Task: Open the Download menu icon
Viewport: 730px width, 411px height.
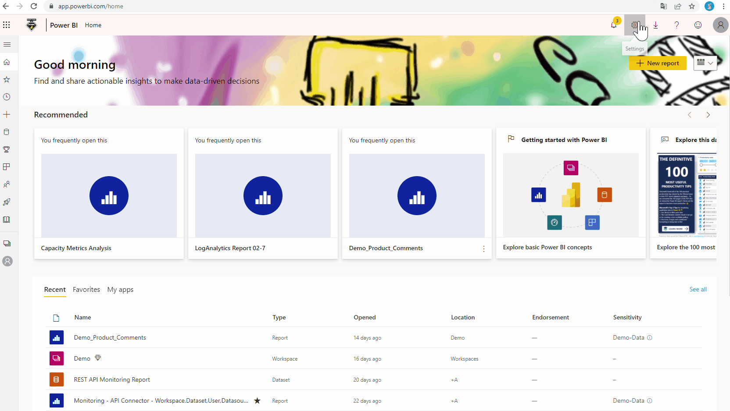Action: (655, 25)
